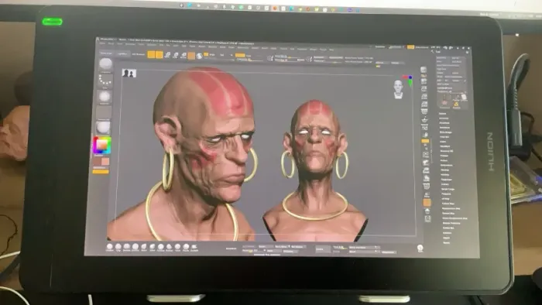The height and width of the screenshot is (305, 542).
Task: Click the Zoom document icon in right shelf
Action: (424, 88)
